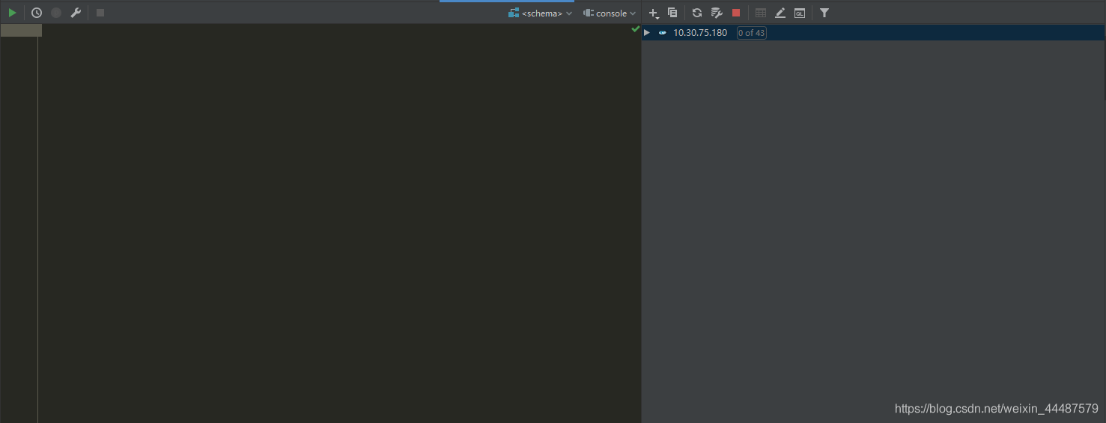Image resolution: width=1106 pixels, height=423 pixels.
Task: Click the green inspection checkmark
Action: [x=636, y=29]
